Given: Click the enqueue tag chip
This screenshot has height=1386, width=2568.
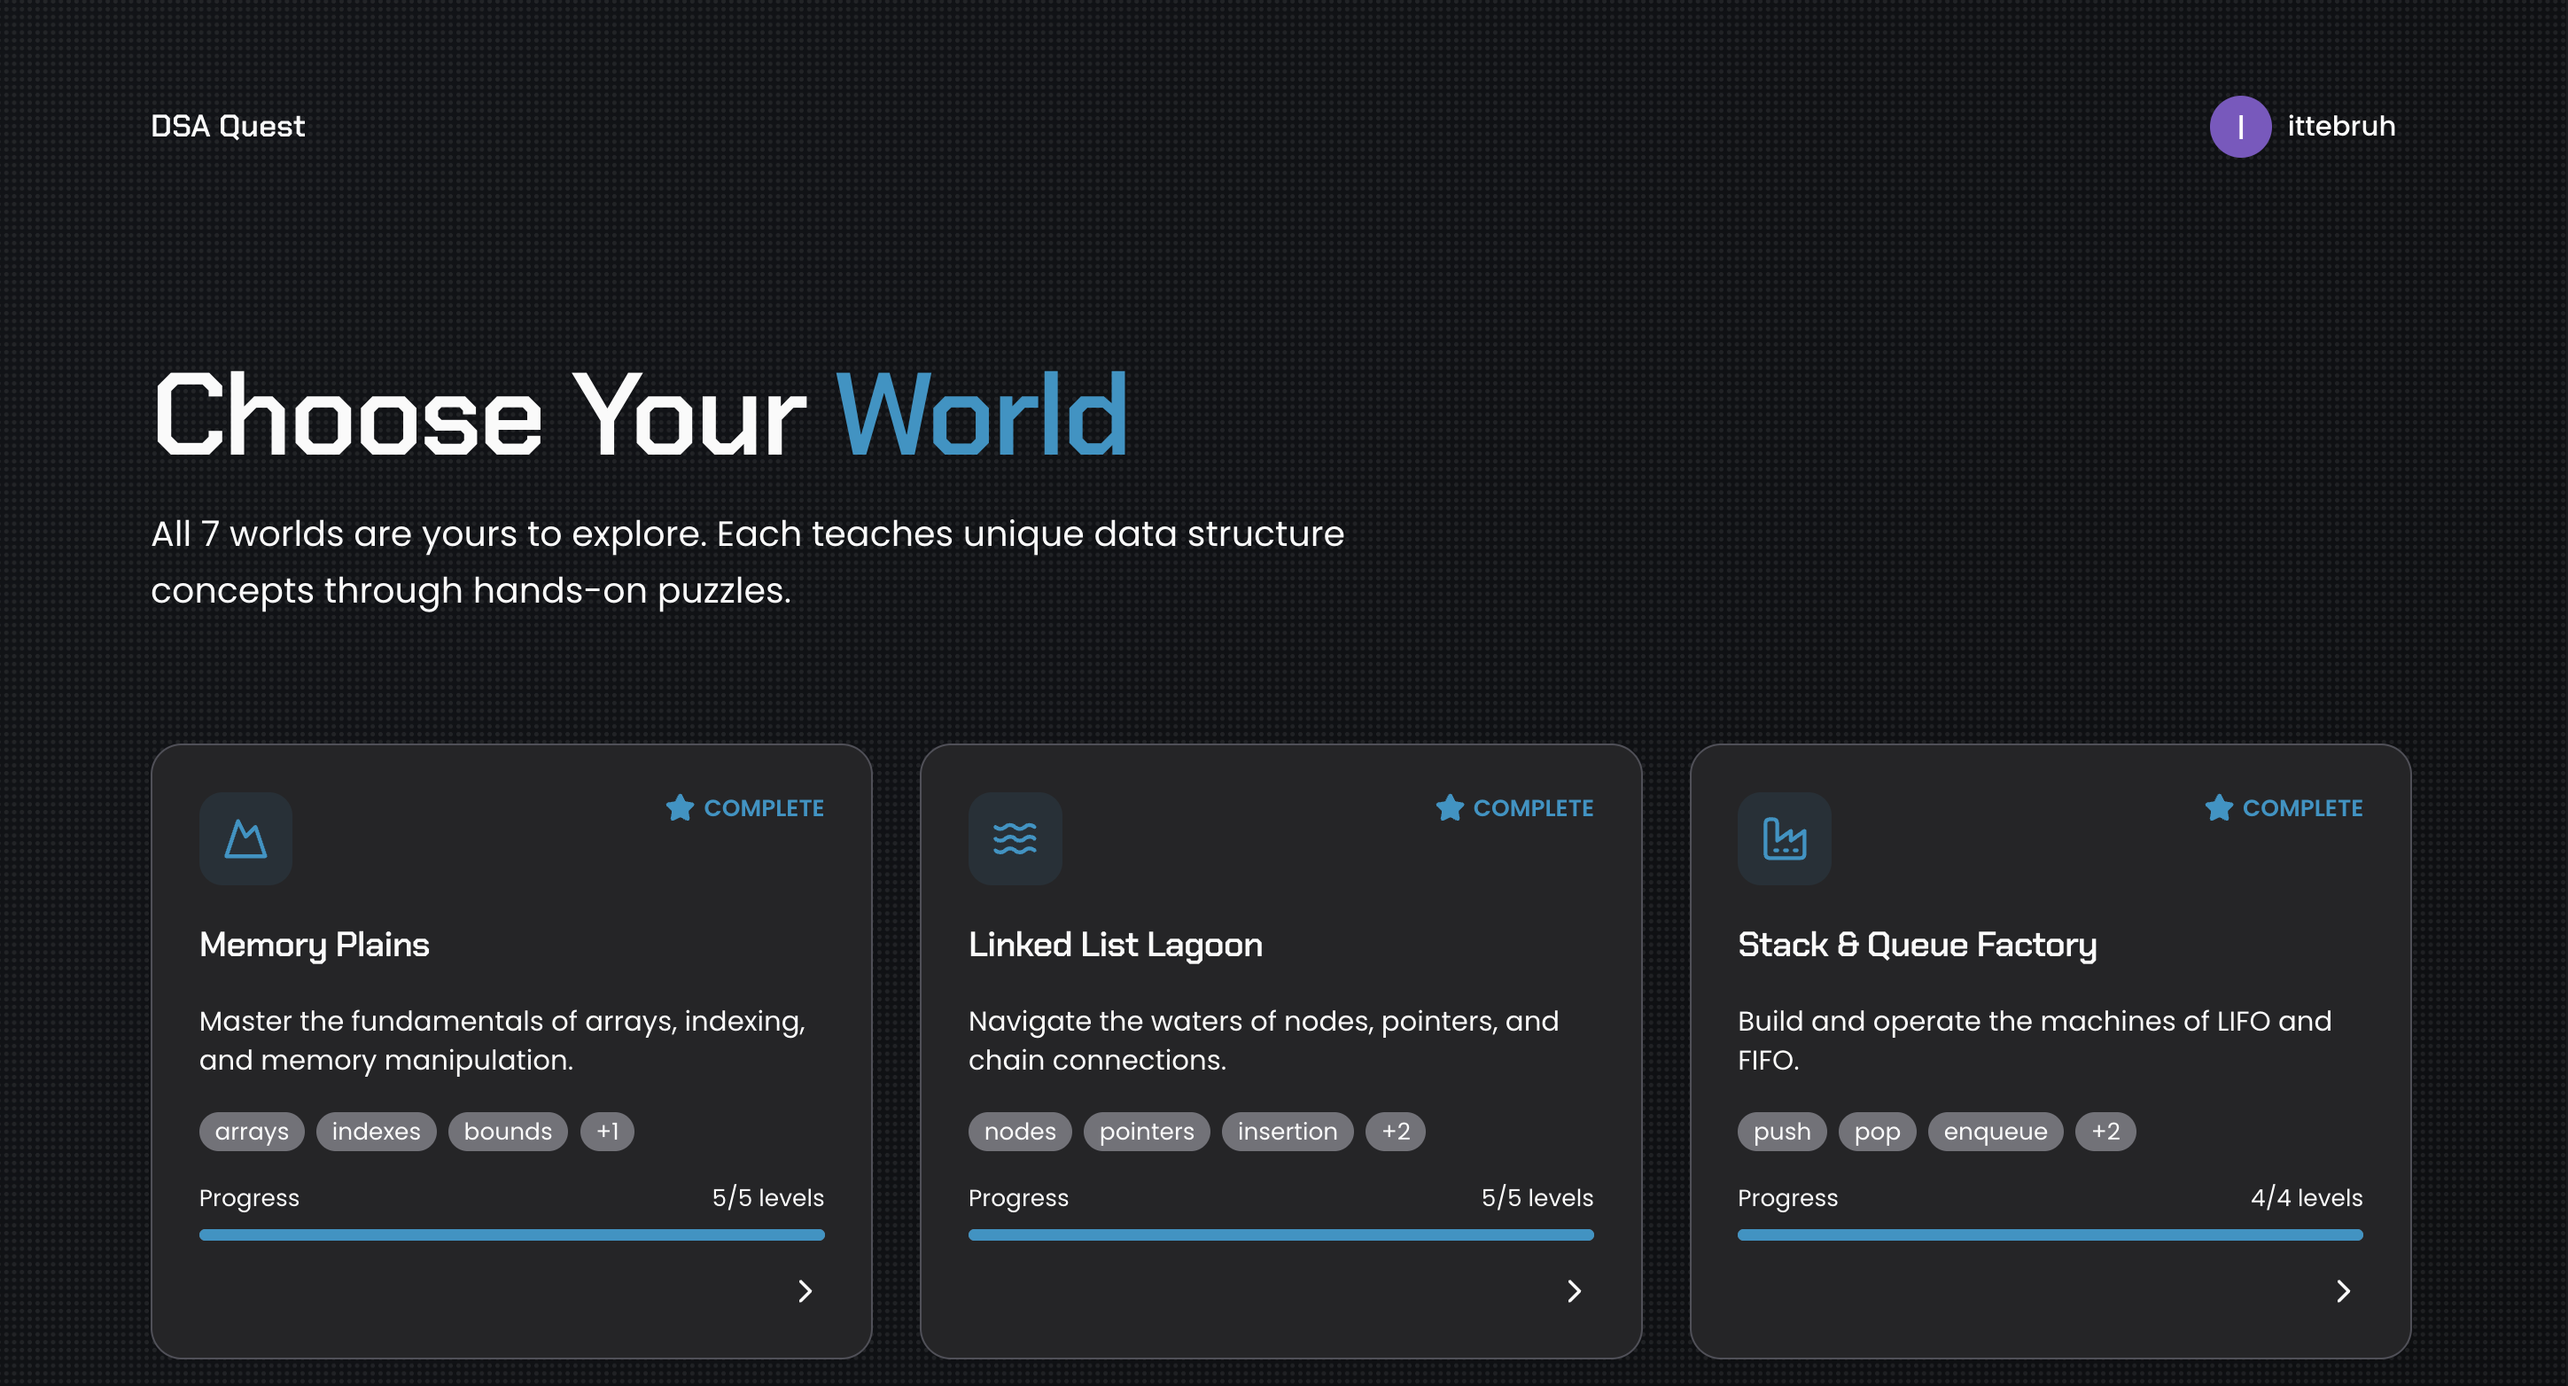Looking at the screenshot, I should 1995,1132.
